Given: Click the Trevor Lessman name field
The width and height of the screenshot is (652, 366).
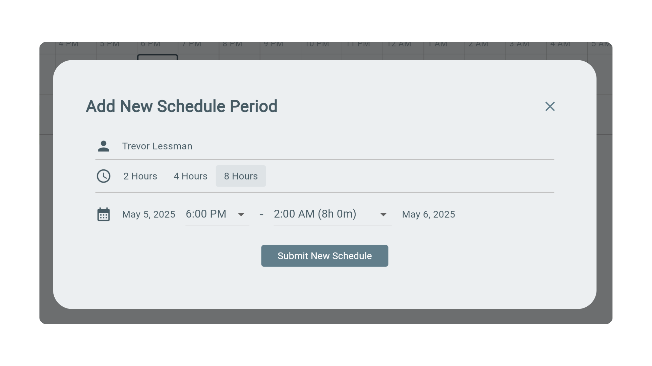Looking at the screenshot, I should tap(324, 146).
